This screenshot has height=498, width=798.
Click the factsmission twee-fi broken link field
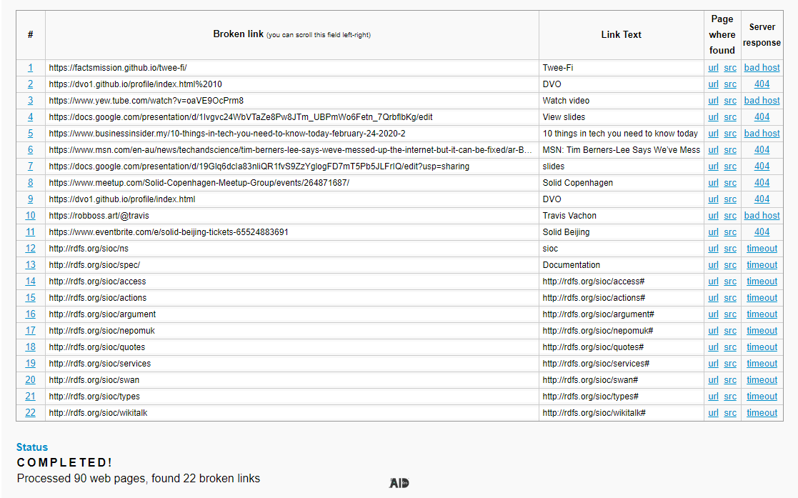(291, 68)
